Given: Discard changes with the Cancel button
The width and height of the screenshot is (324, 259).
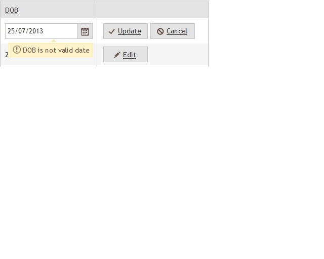Looking at the screenshot, I should tap(173, 31).
